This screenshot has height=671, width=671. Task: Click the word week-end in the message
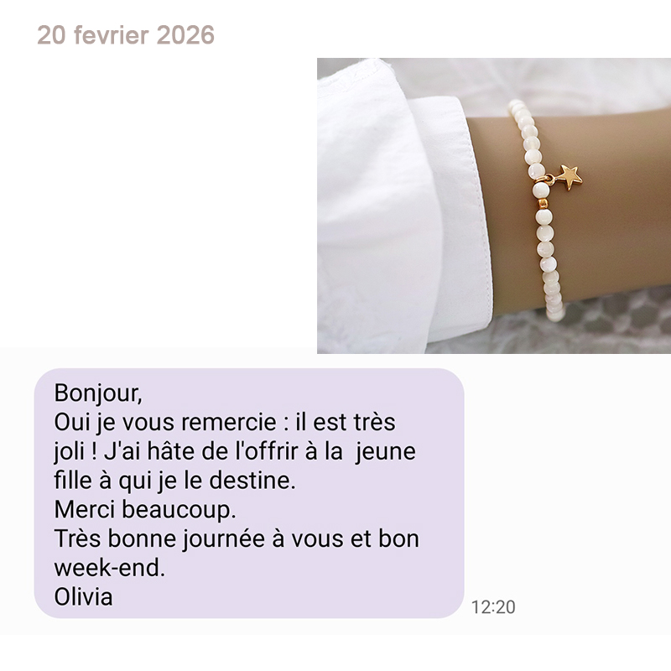[109, 568]
